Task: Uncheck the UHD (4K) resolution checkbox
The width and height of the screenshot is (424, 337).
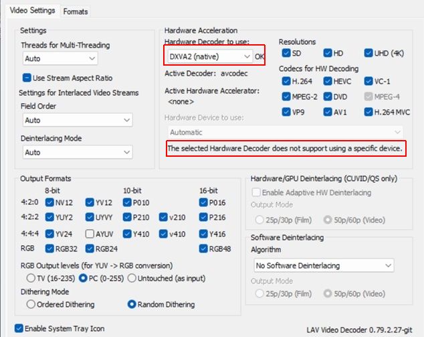Action: [369, 53]
